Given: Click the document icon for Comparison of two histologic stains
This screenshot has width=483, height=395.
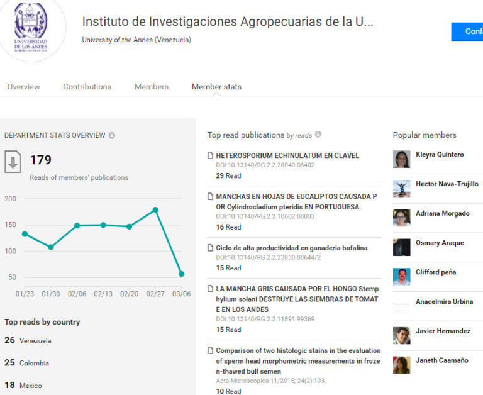Looking at the screenshot, I should [211, 350].
